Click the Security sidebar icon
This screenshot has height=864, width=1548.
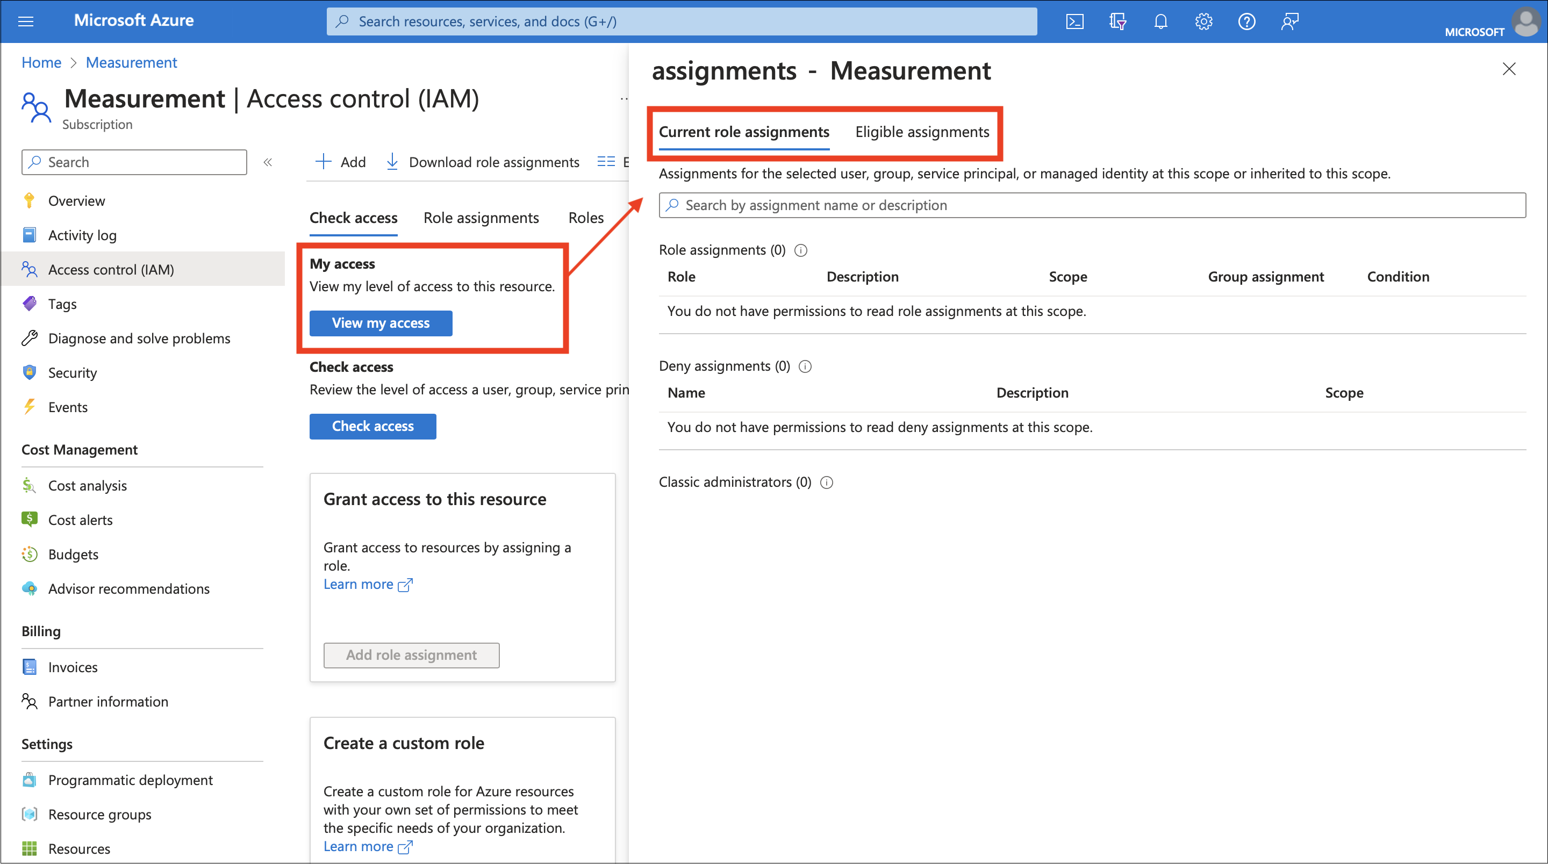tap(28, 372)
